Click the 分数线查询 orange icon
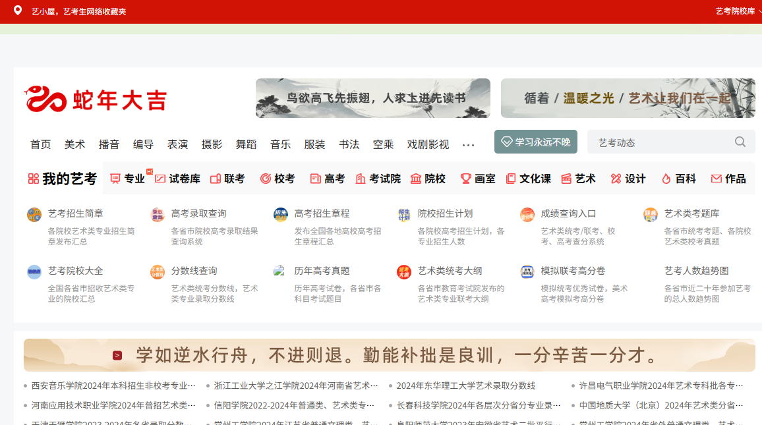The height and width of the screenshot is (425, 762). [x=158, y=272]
